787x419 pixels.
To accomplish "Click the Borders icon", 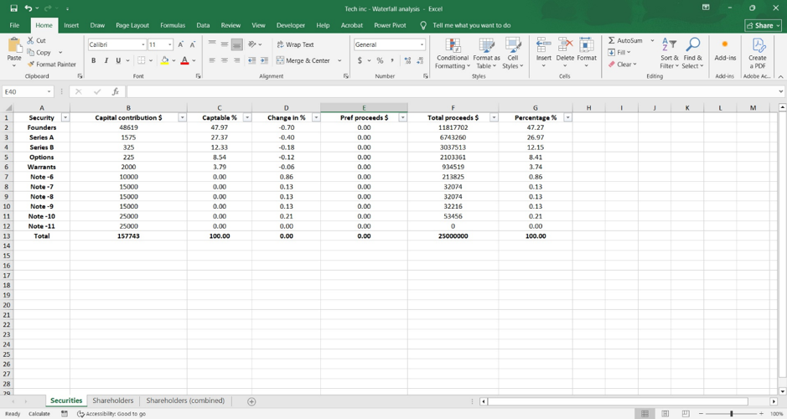I will [142, 60].
